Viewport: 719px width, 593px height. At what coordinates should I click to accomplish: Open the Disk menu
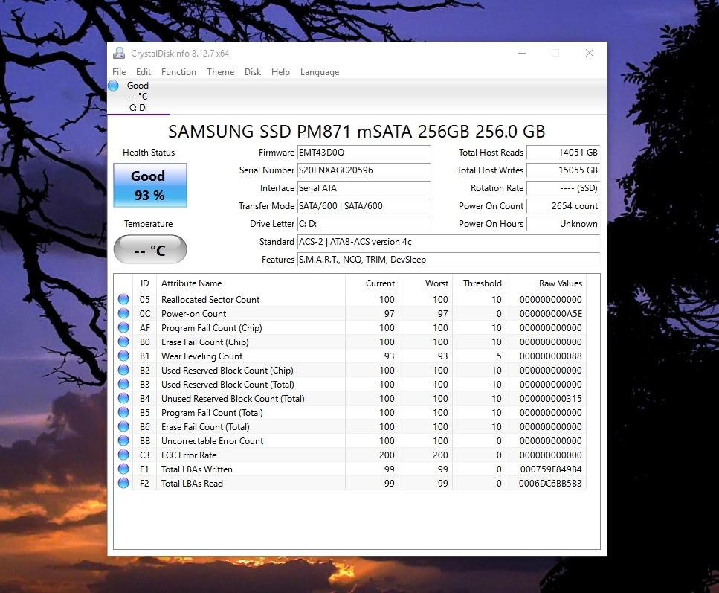tap(253, 72)
